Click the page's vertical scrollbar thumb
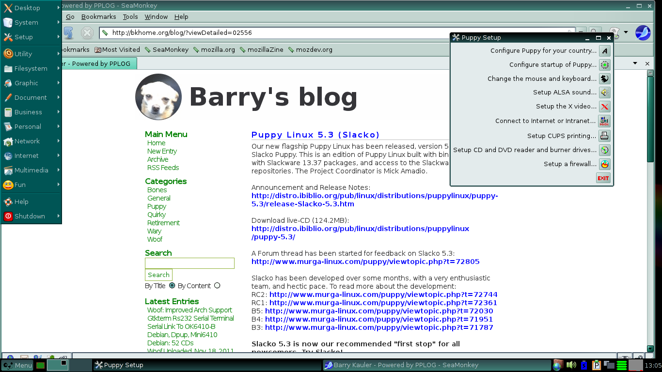 tap(650, 119)
